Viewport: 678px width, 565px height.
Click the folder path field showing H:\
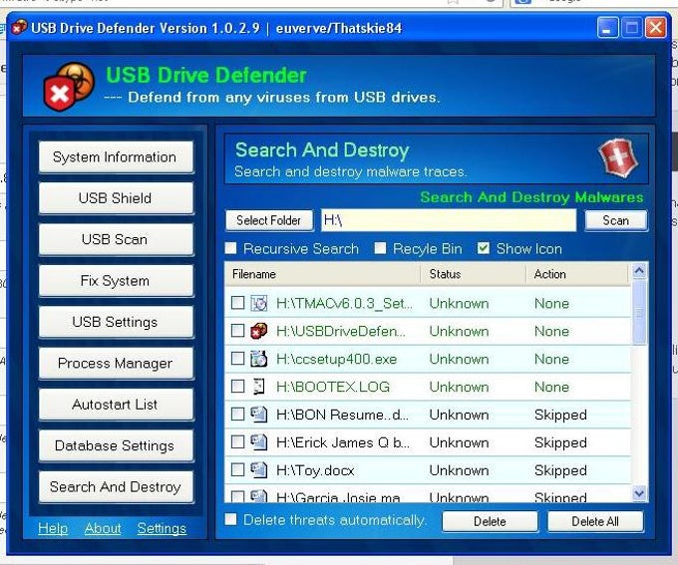[449, 220]
